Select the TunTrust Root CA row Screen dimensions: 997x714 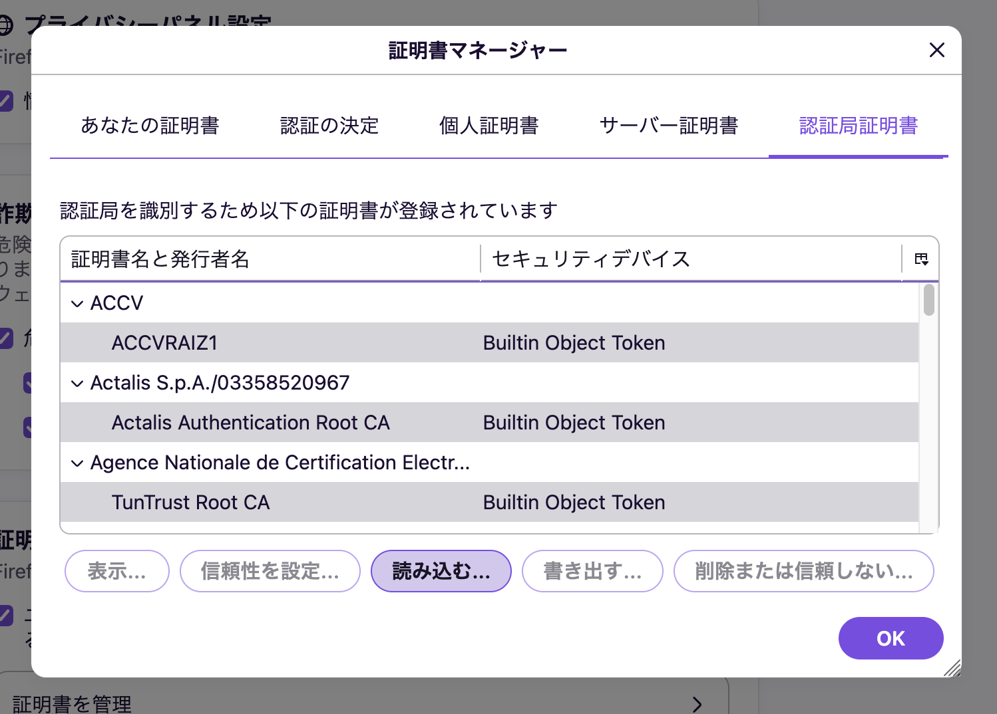pos(489,502)
